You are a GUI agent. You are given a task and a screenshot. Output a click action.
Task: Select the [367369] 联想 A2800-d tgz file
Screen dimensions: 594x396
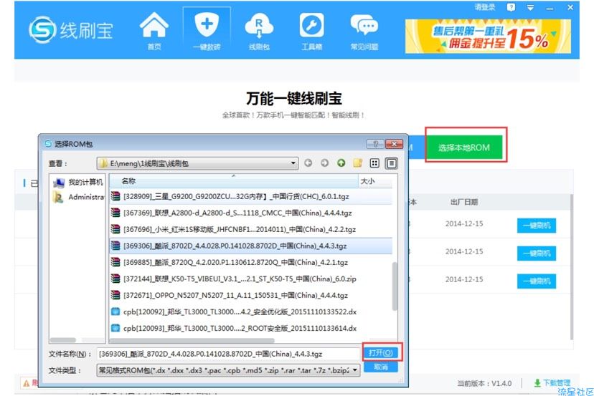point(251,213)
